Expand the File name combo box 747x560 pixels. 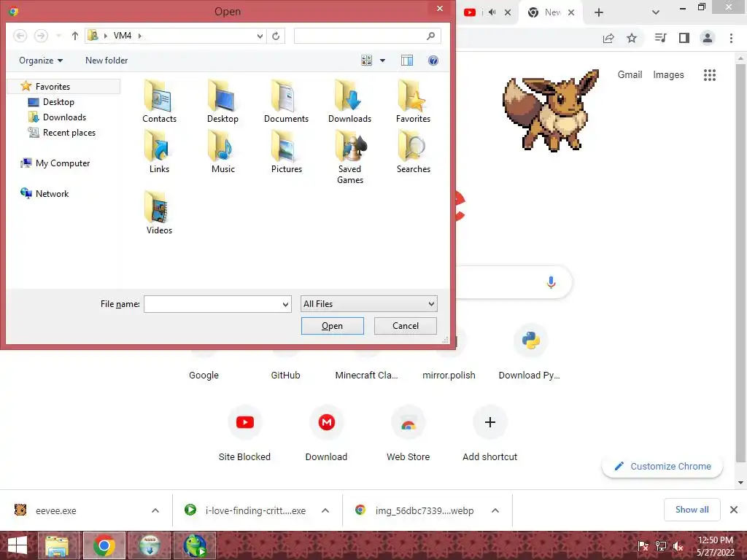point(285,304)
